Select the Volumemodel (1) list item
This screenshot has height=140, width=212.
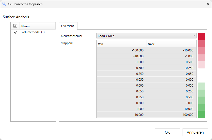[x=33, y=32]
